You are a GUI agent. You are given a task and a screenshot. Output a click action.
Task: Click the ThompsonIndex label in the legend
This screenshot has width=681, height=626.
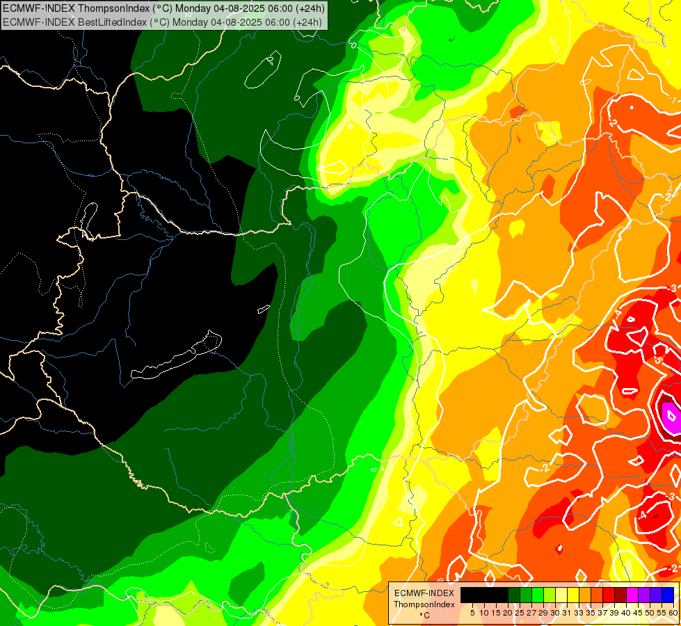[x=424, y=604]
